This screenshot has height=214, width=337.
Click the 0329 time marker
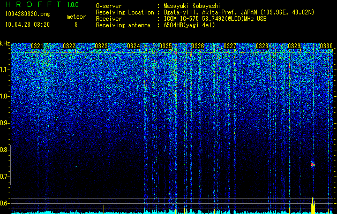pyautogui.click(x=294, y=46)
